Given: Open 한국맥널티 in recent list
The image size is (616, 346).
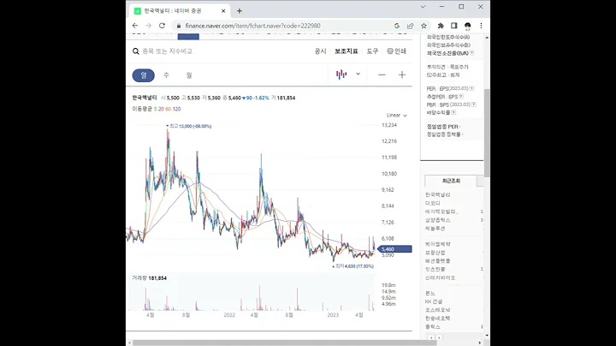Looking at the screenshot, I should point(438,194).
